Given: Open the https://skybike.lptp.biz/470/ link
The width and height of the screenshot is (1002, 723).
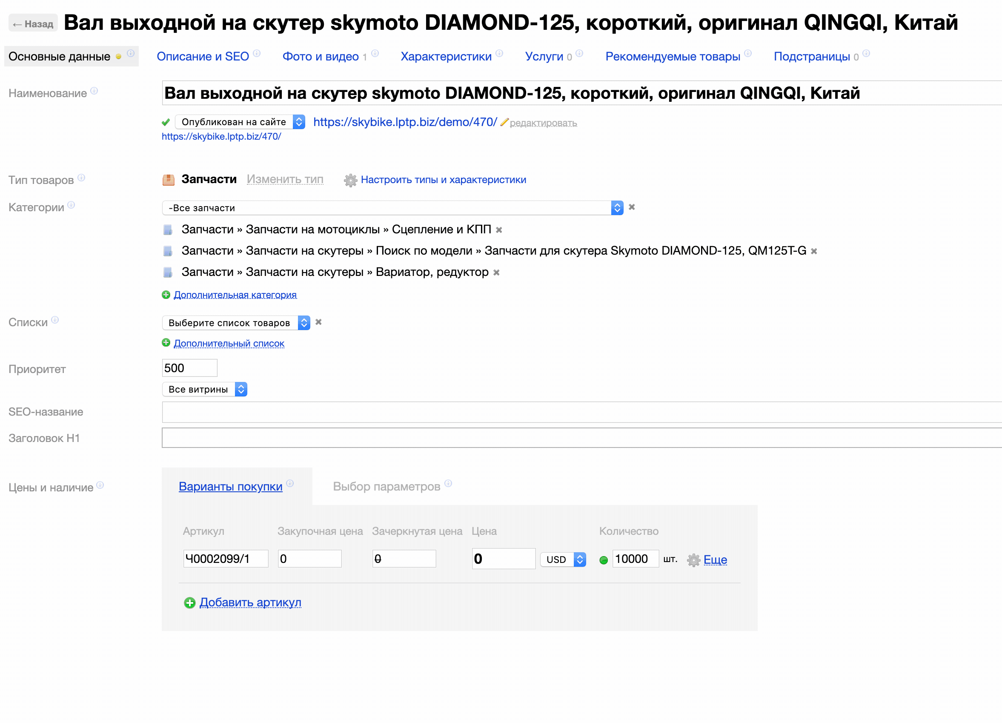Looking at the screenshot, I should point(221,136).
